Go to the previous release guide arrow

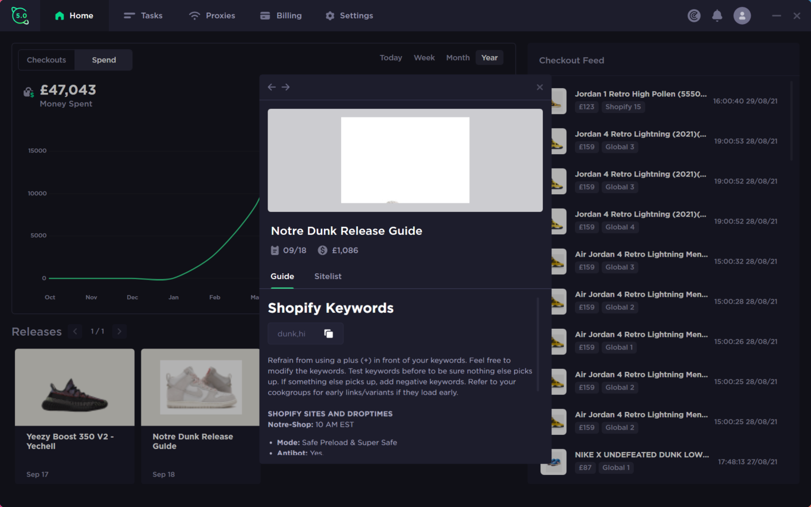272,87
